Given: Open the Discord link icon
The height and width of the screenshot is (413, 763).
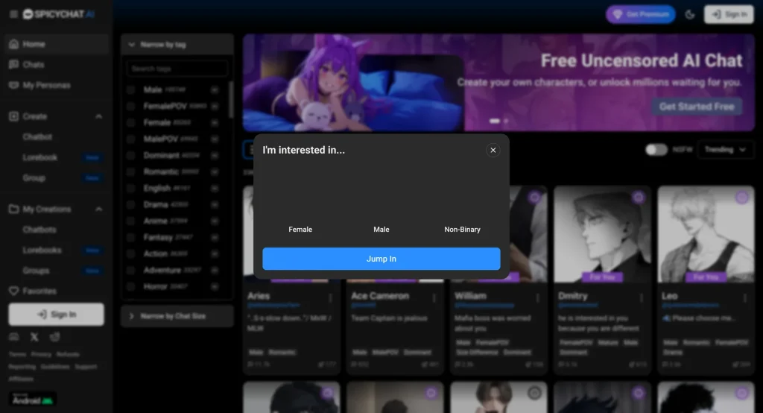Looking at the screenshot, I should coord(14,337).
